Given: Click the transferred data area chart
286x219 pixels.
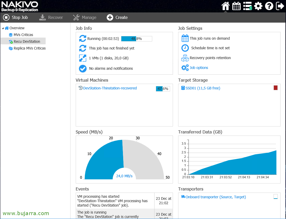Looking at the screenshot, I should click(233, 163).
